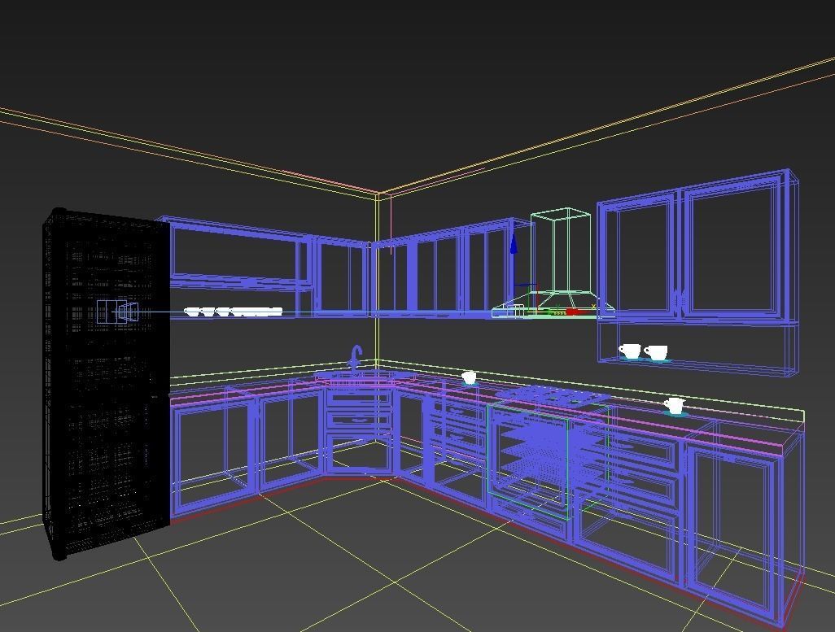Select the open upper shelf cabinet beside refrigerator

tap(234, 266)
